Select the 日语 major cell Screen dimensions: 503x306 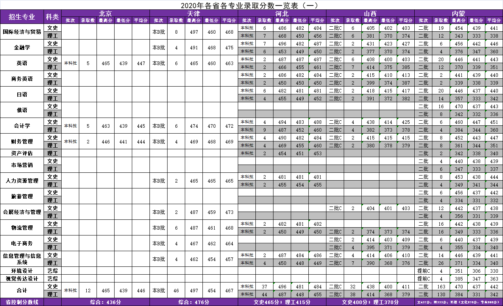(22, 94)
